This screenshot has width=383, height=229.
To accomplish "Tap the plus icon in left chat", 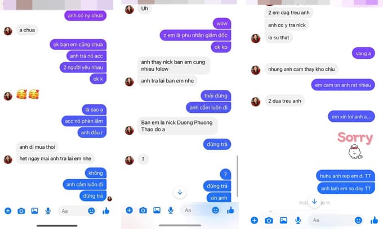I will coord(8,210).
